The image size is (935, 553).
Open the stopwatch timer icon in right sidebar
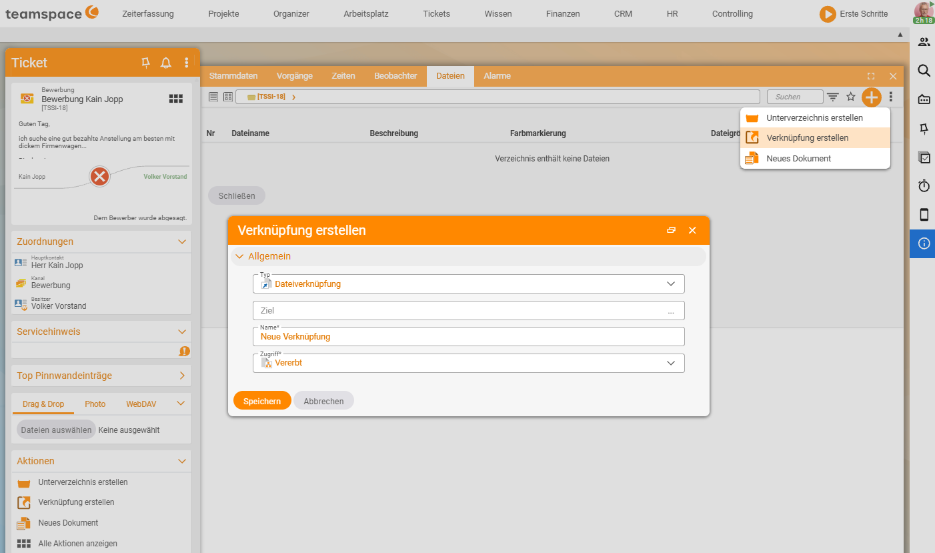[x=924, y=186]
